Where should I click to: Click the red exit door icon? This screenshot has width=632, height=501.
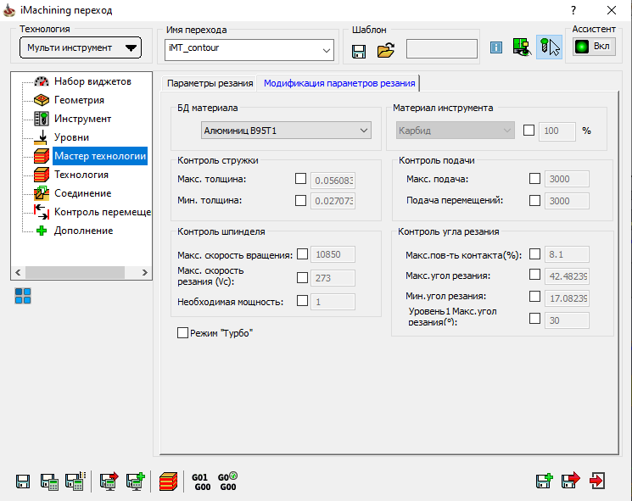point(597,481)
